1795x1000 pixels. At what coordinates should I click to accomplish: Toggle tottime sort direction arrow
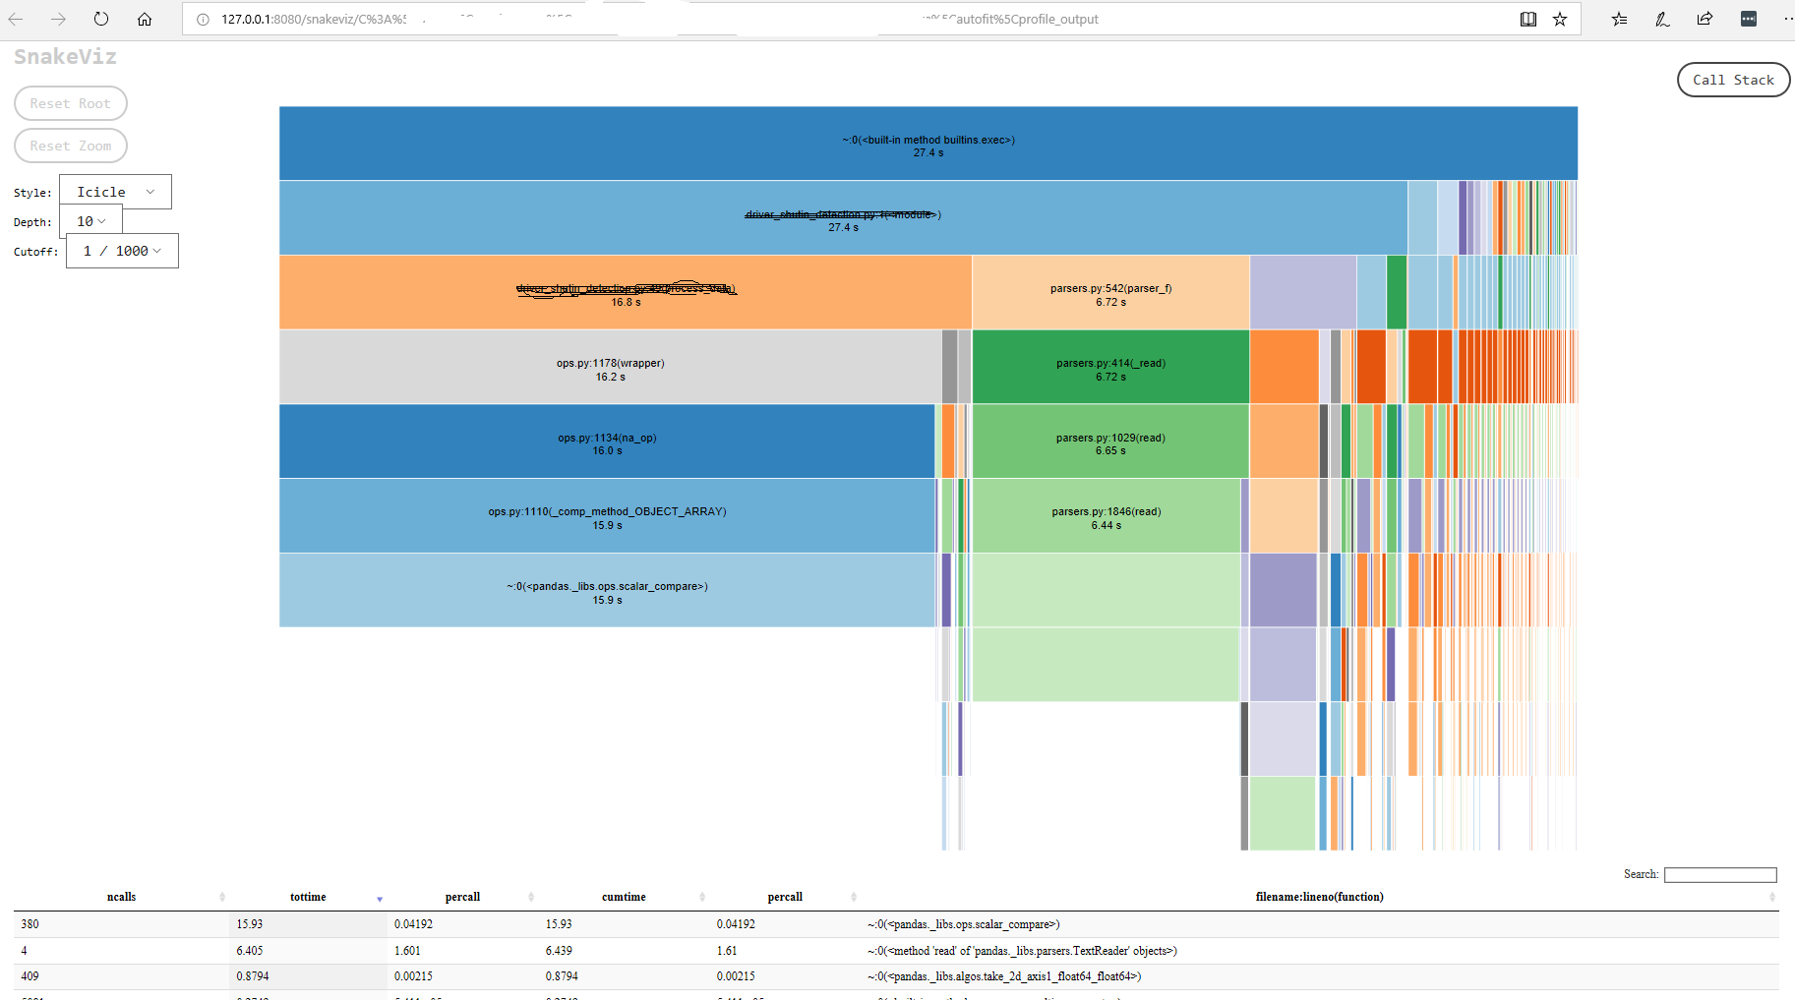[380, 899]
